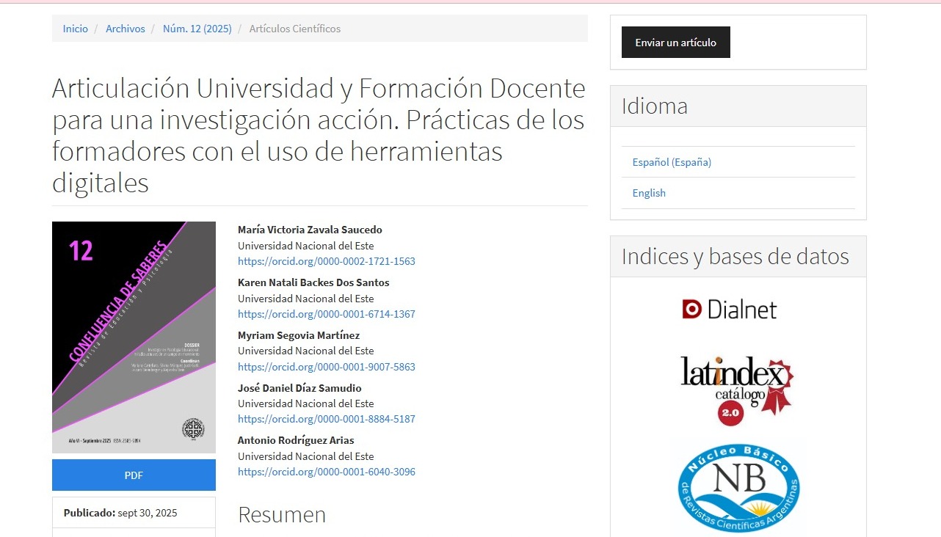Click the Indices y bases de datos heading
Viewport: 941px width, 537px height.
[x=735, y=256]
